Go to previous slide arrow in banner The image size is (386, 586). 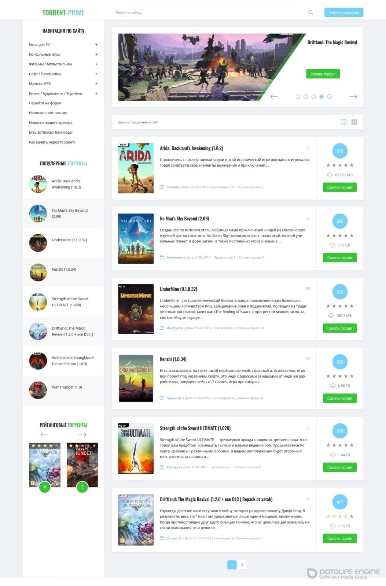(x=274, y=97)
